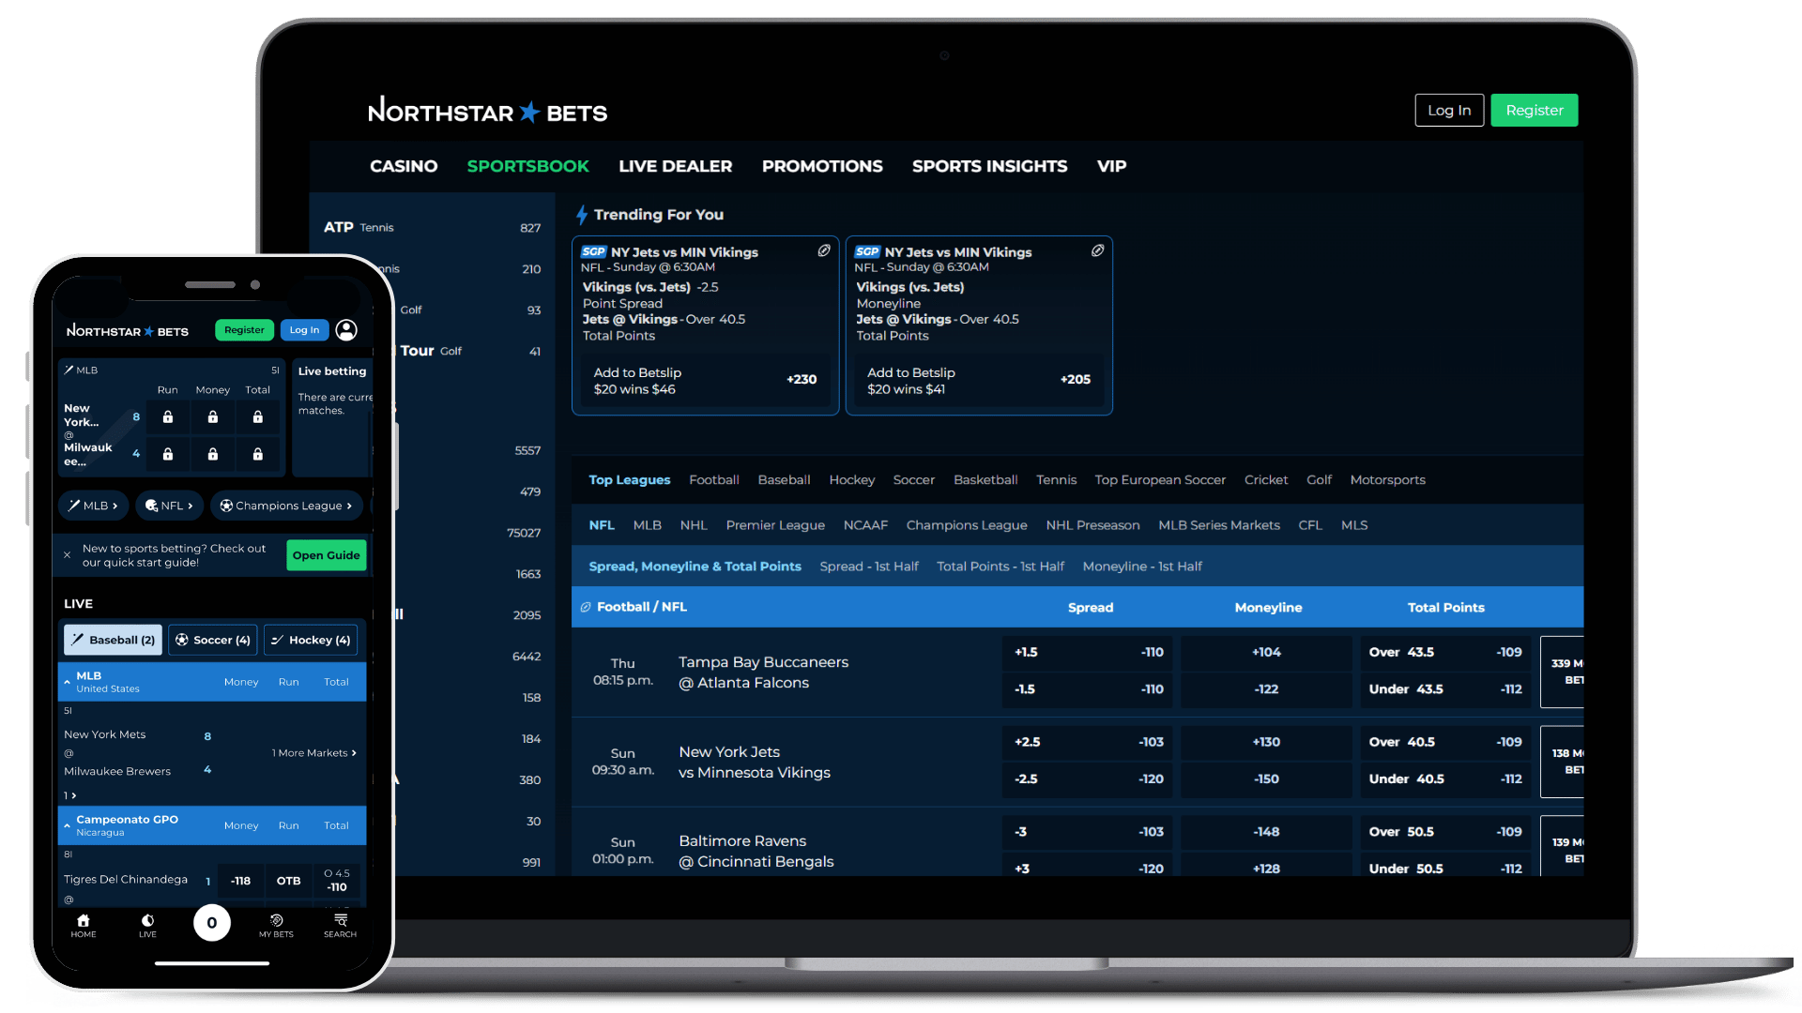Image resolution: width=1802 pixels, height=1013 pixels.
Task: Click football icon on first SGP card
Action: [823, 251]
